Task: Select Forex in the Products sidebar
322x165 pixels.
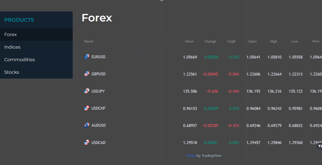Action: (11, 35)
